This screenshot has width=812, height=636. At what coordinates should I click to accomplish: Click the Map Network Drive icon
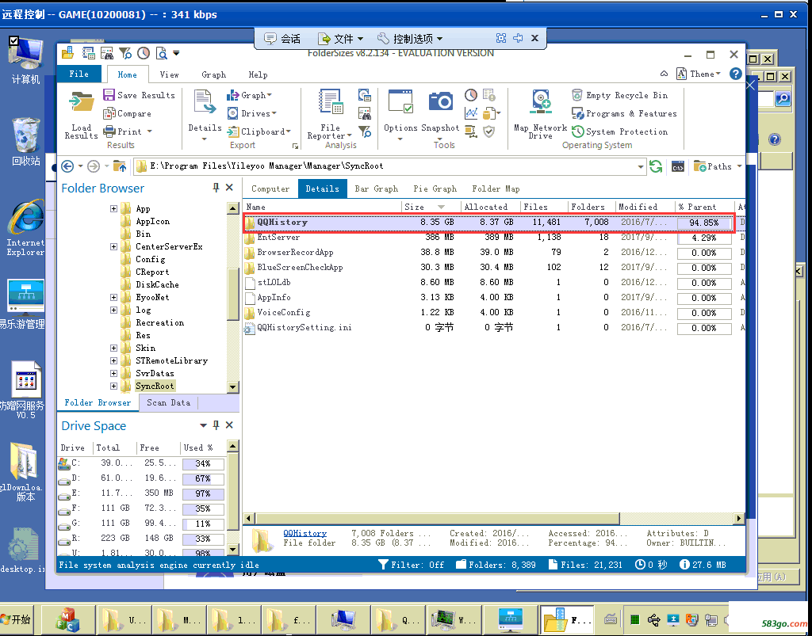point(541,101)
